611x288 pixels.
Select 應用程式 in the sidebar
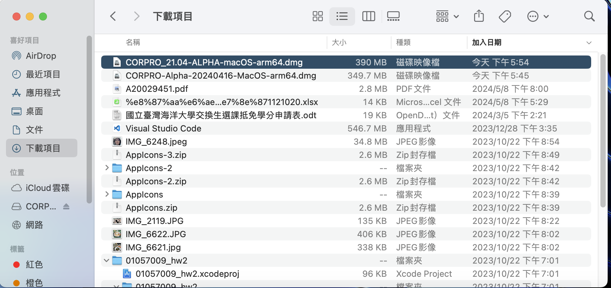tap(43, 93)
